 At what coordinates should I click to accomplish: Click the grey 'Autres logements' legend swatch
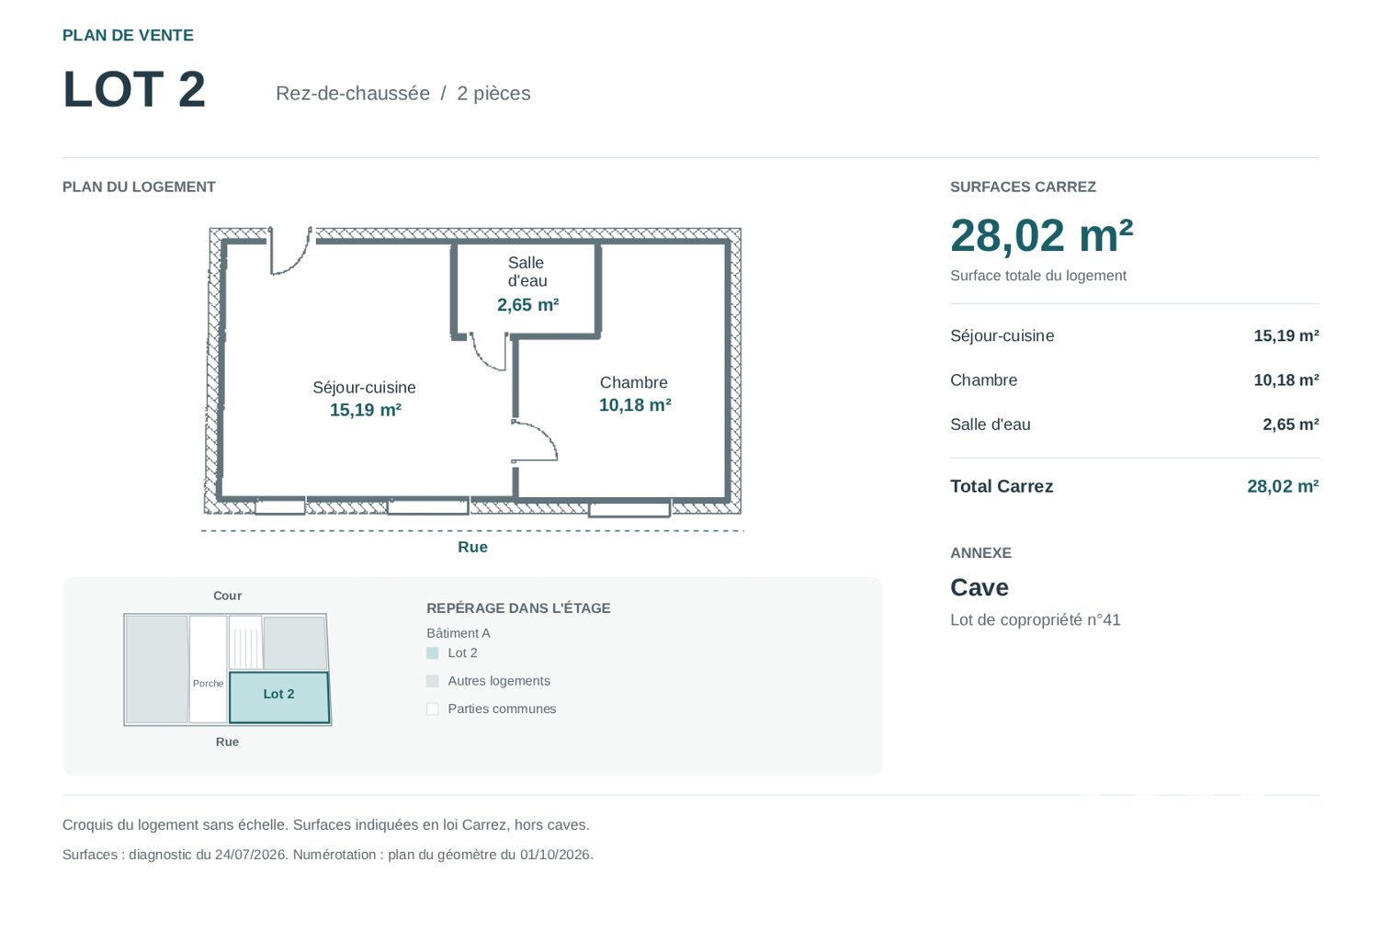(433, 681)
